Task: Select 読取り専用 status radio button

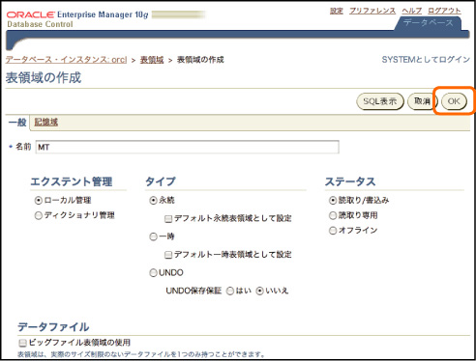Action: (333, 215)
